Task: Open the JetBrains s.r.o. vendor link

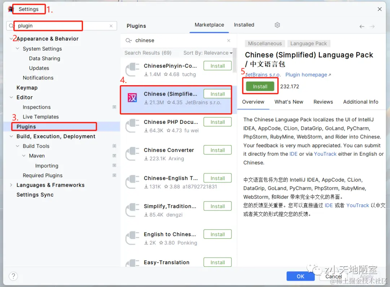Action: (263, 75)
